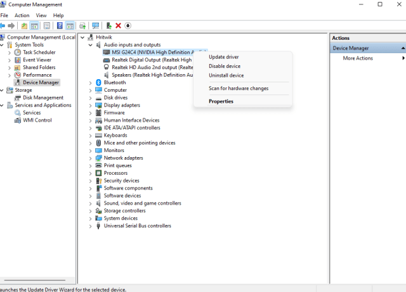The width and height of the screenshot is (406, 292).
Task: Click More Actions in Actions pane
Action: [x=358, y=58]
